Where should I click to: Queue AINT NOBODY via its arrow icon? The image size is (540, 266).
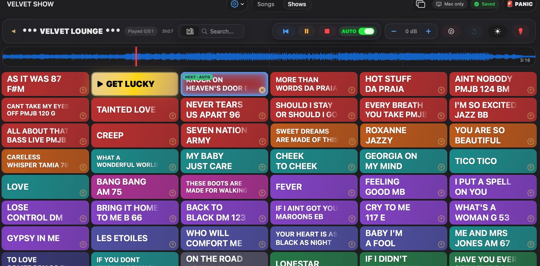pyautogui.click(x=531, y=90)
